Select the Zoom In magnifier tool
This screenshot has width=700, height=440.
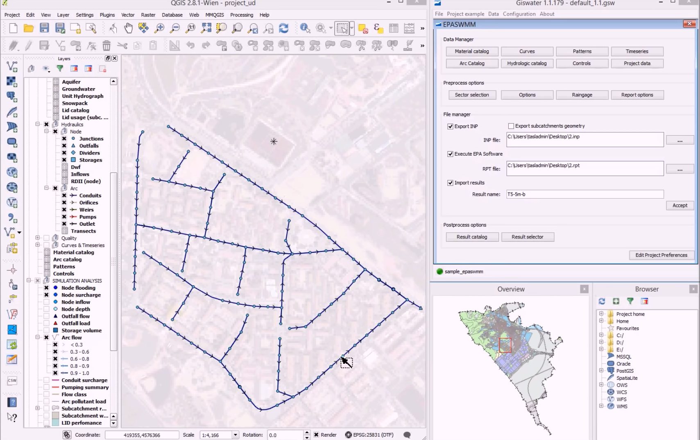[x=159, y=28]
